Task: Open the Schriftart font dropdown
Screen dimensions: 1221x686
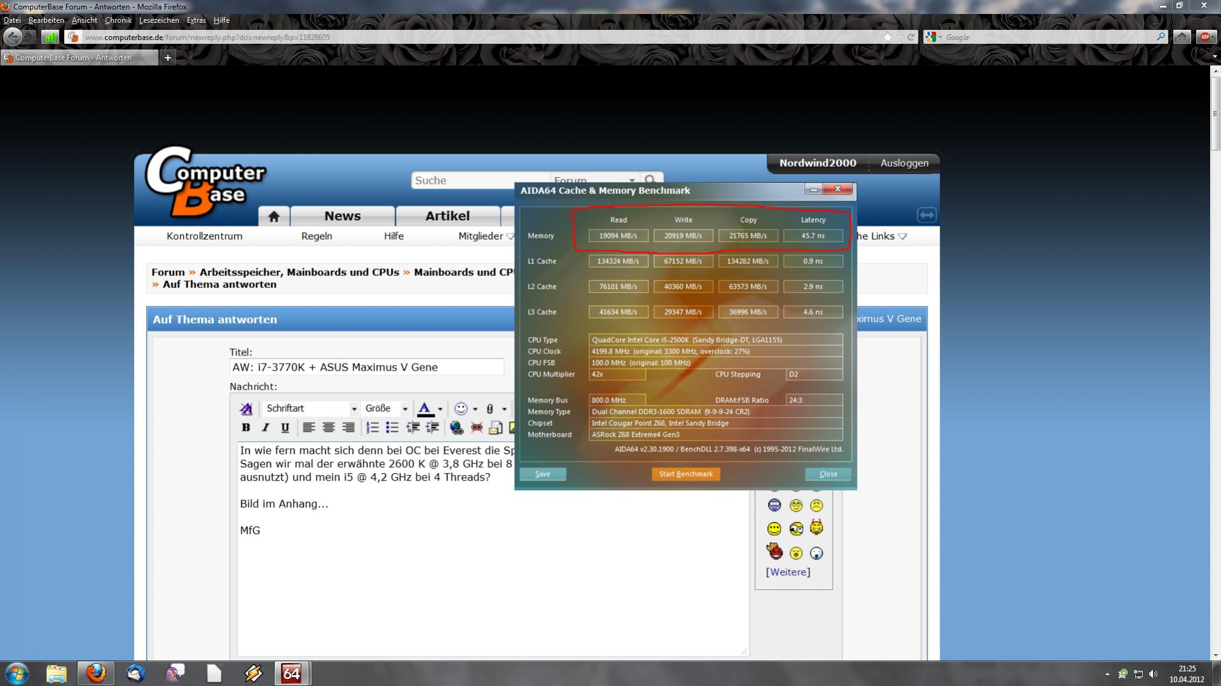Action: point(311,409)
